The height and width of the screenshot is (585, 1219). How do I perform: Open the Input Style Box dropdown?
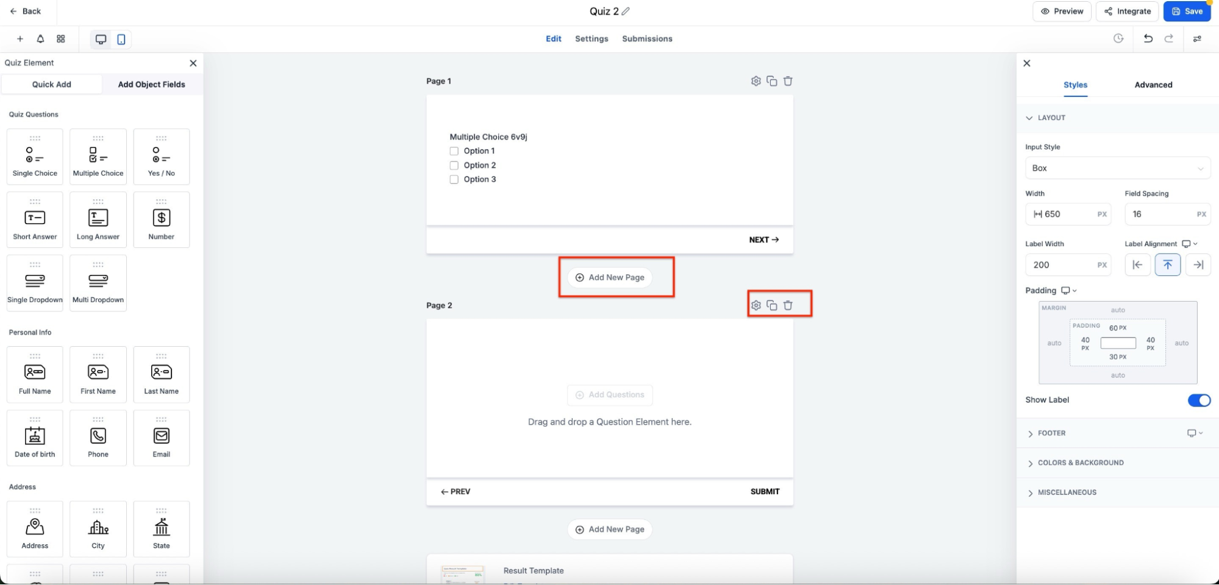point(1117,168)
